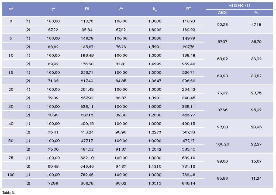
Task: Click the percentage value 28,75
Action: 256,93
